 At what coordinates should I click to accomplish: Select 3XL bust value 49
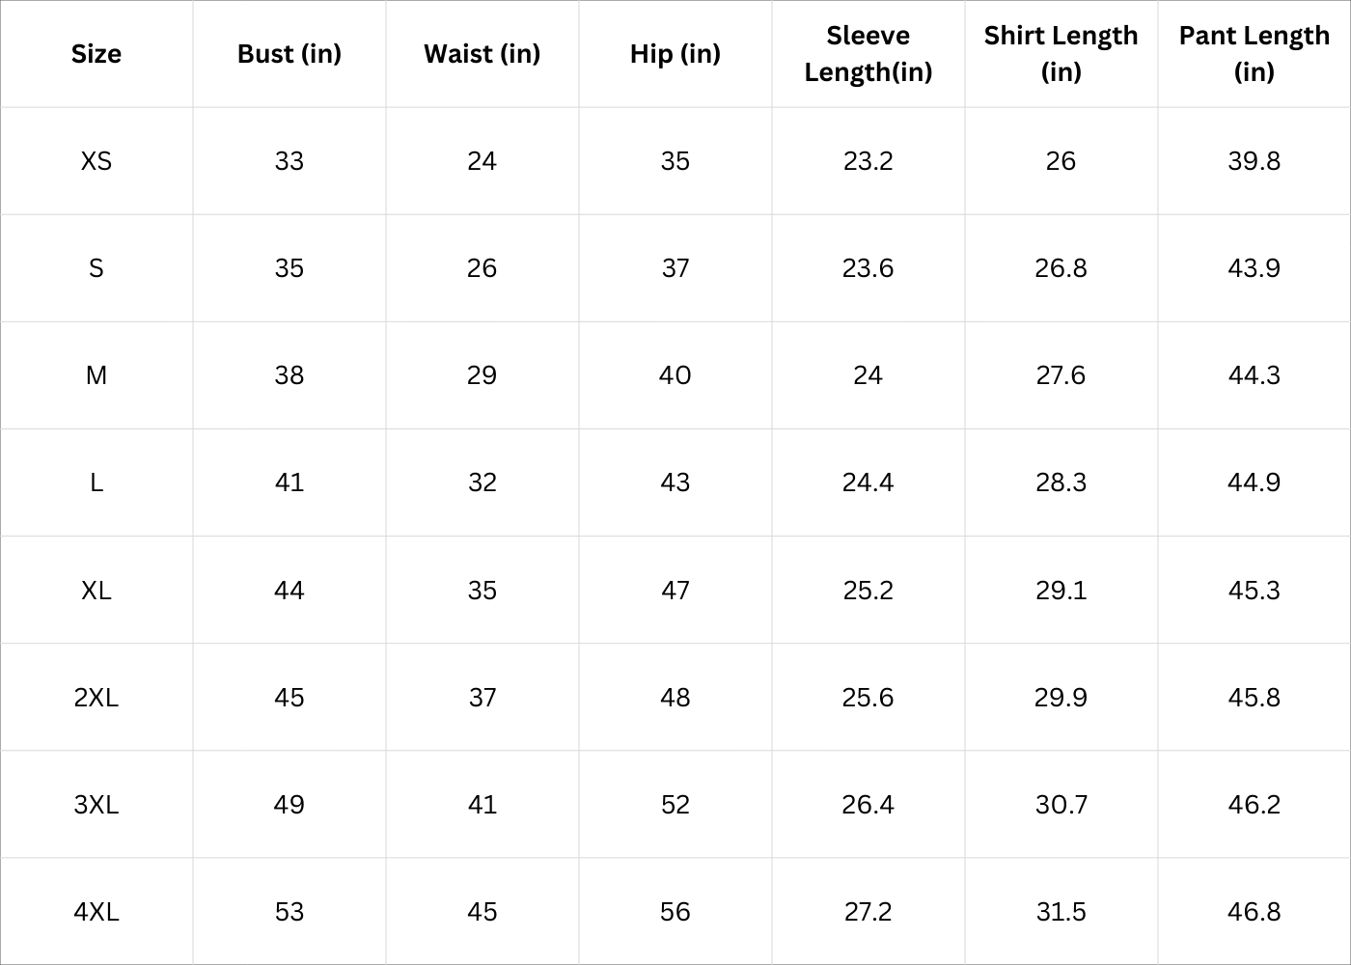click(x=289, y=805)
